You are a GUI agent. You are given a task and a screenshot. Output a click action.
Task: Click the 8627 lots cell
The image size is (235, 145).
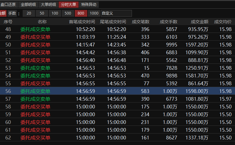[x=172, y=138]
